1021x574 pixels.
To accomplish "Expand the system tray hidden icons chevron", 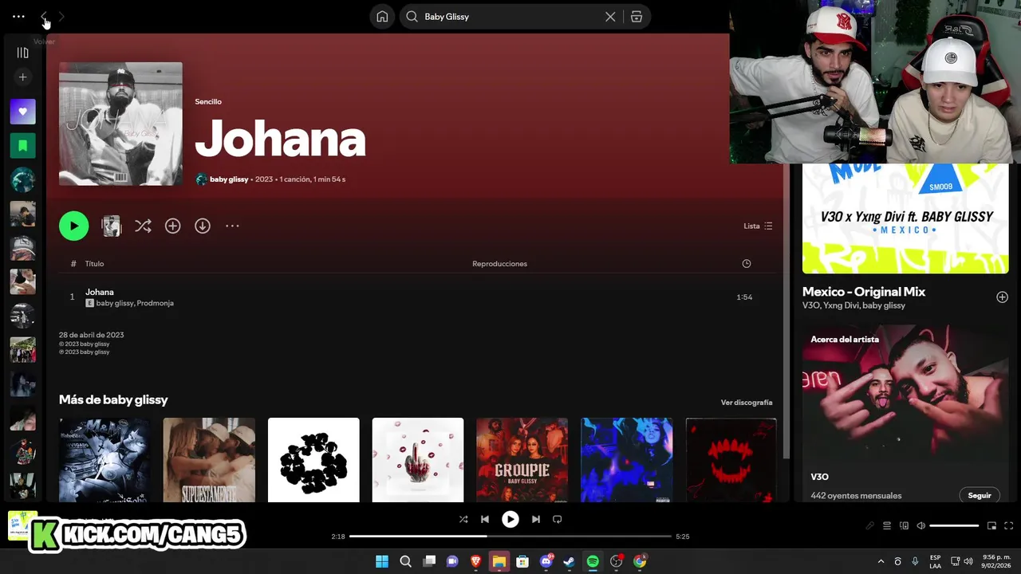I will click(881, 561).
